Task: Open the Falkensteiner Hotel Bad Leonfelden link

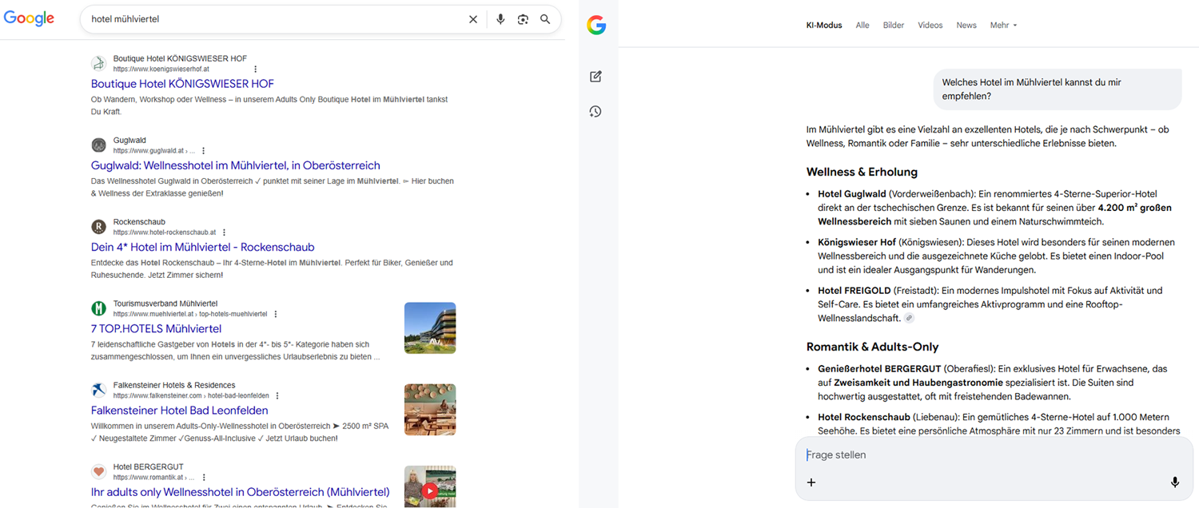Action: pyautogui.click(x=179, y=411)
